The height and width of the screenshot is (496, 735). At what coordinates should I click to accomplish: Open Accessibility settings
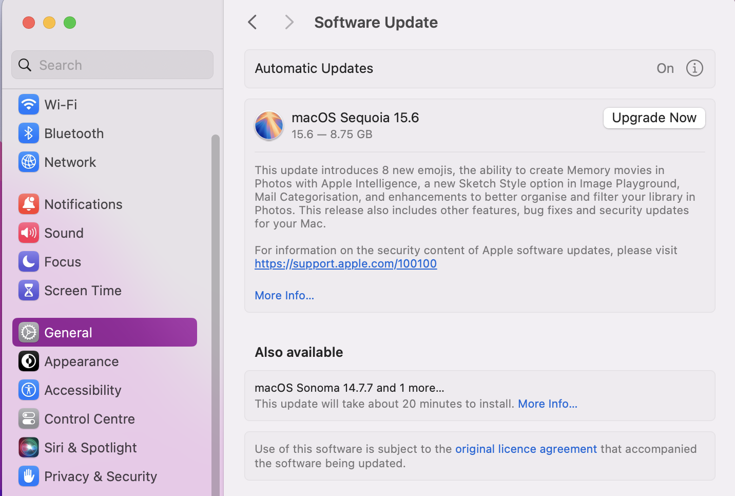point(83,390)
